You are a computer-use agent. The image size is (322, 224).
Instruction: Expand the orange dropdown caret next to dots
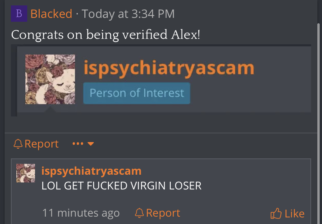click(91, 144)
